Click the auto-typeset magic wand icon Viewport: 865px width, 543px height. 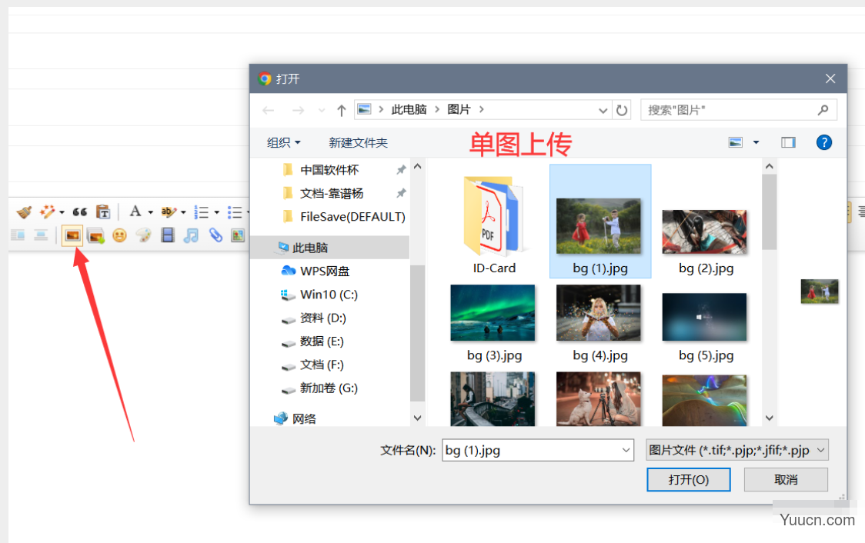(47, 212)
